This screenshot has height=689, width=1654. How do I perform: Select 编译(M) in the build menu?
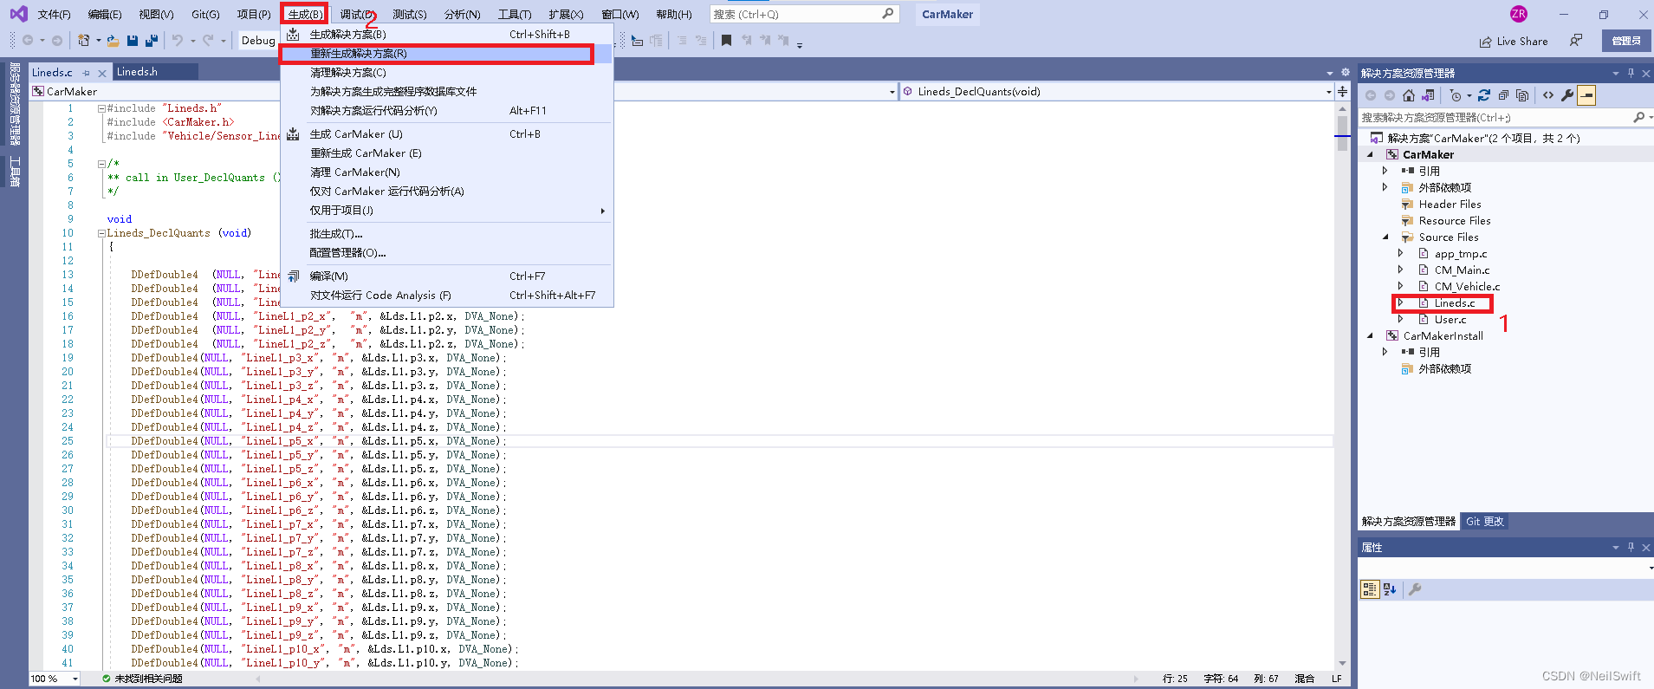(447, 276)
